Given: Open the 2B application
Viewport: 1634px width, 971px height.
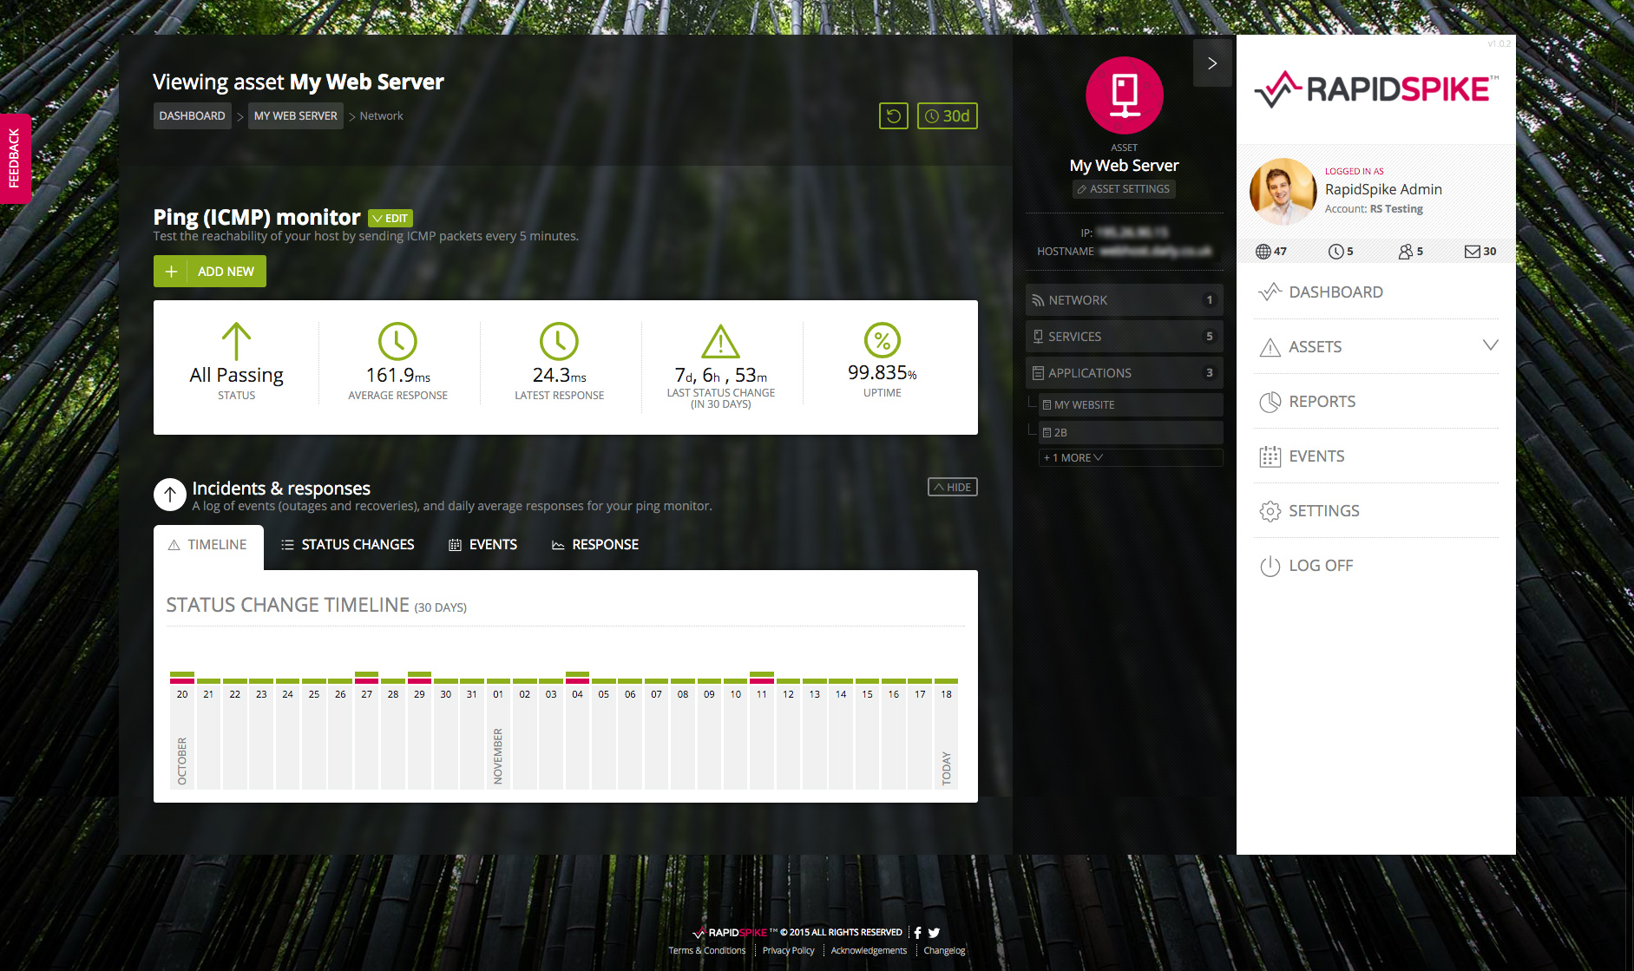Looking at the screenshot, I should tap(1131, 433).
